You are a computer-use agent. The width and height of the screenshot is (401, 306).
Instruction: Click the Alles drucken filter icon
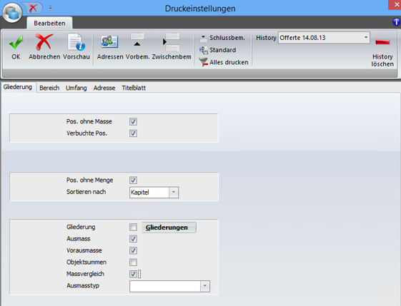[x=203, y=62]
